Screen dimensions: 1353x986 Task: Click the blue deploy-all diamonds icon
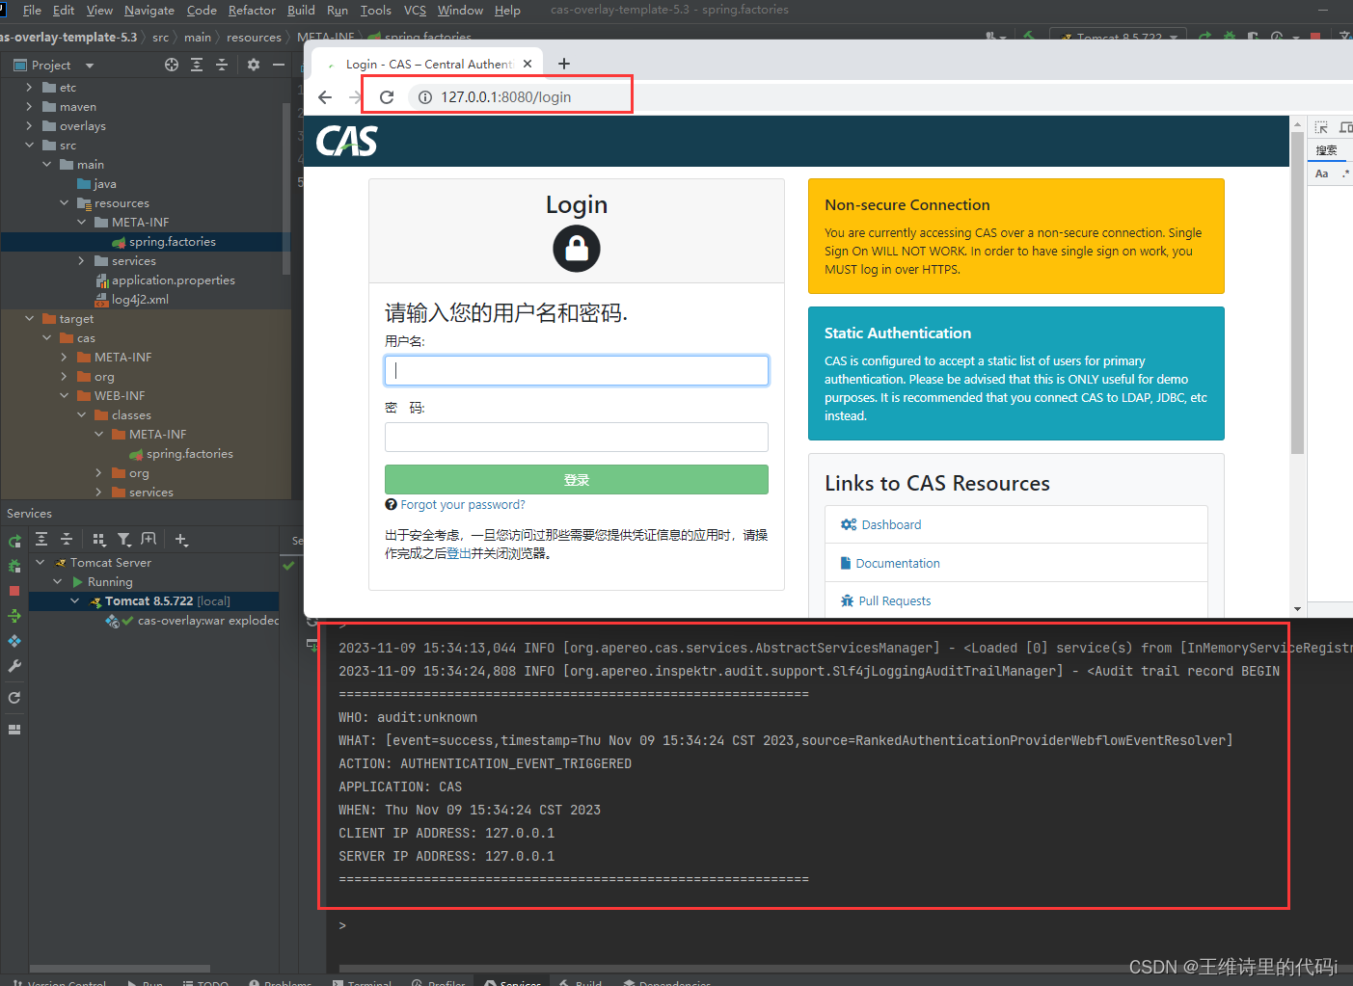pos(14,641)
